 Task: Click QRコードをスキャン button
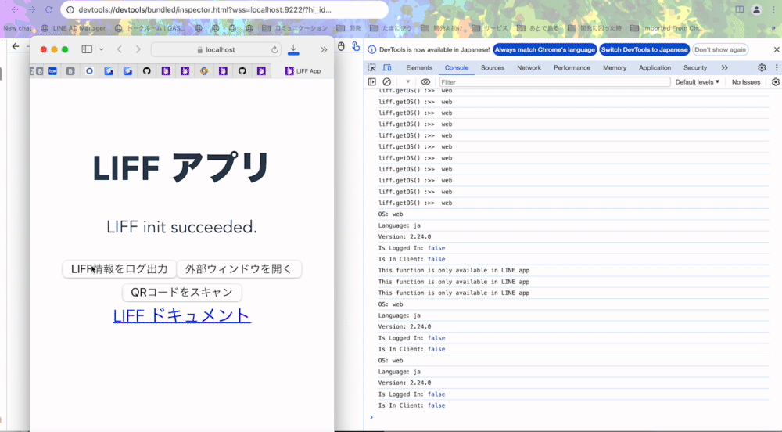click(x=182, y=293)
